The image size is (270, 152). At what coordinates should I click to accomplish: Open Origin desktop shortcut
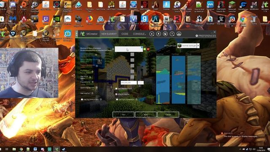pyautogui.click(x=24, y=5)
